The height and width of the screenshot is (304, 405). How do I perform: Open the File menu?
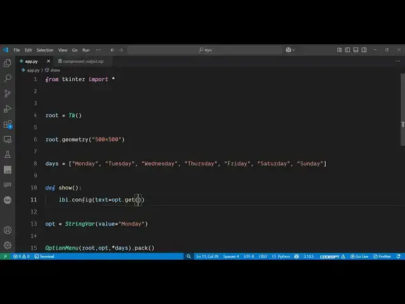pyautogui.click(x=17, y=50)
